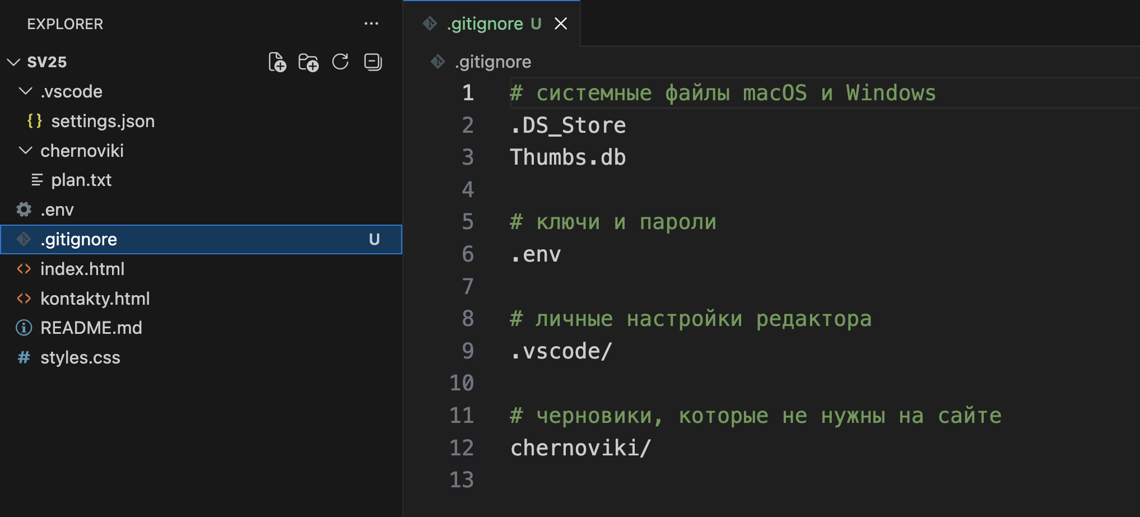The width and height of the screenshot is (1140, 517).
Task: Click the git icon on .gitignore tab
Action: pyautogui.click(x=430, y=24)
